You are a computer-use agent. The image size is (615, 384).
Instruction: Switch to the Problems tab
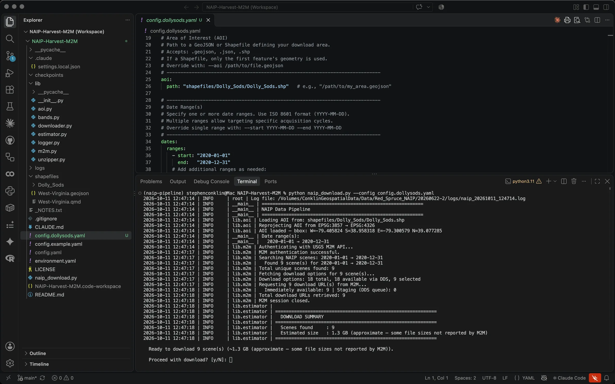(151, 181)
